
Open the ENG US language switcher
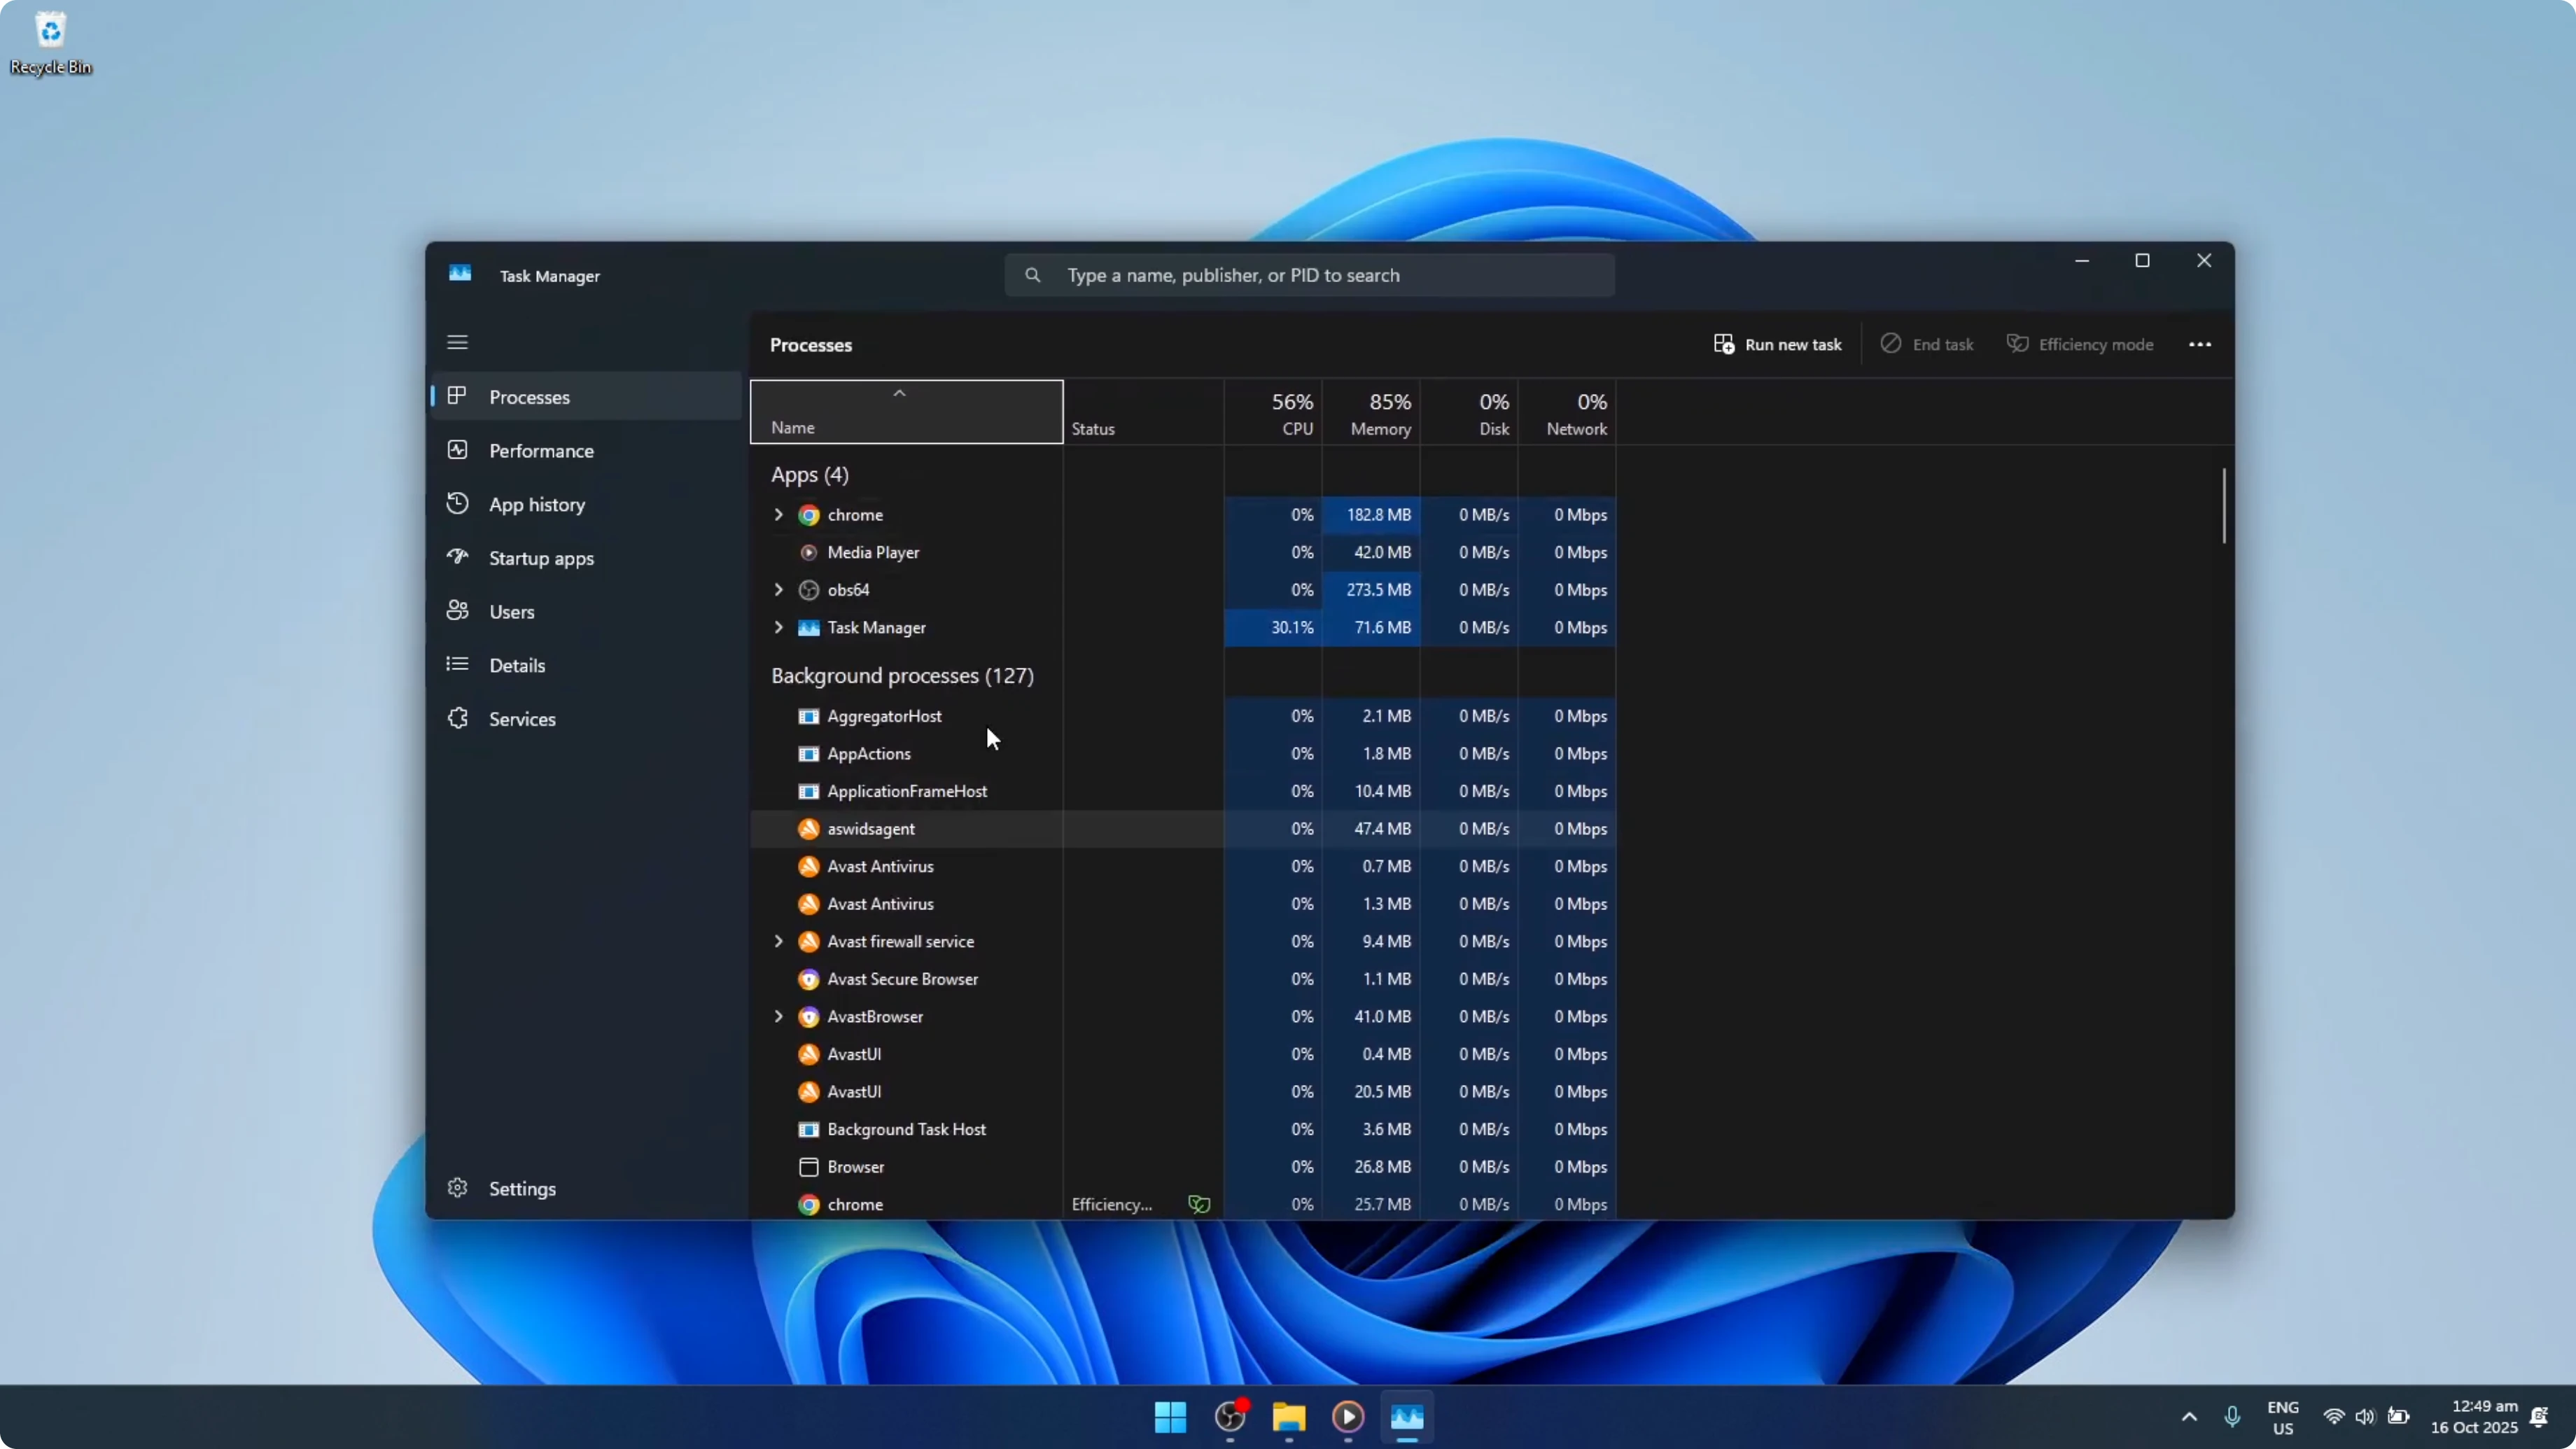click(x=2283, y=1417)
